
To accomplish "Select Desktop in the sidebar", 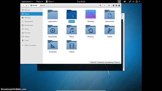I will pos(31,18).
